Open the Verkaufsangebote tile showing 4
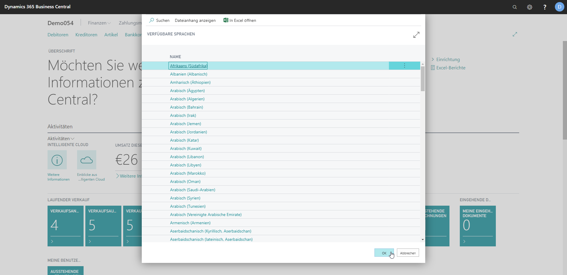Image resolution: width=567 pixels, height=275 pixels. click(66, 226)
